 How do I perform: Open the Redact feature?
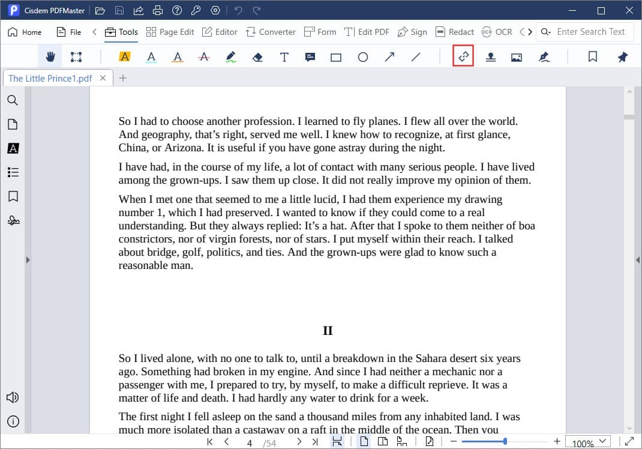[455, 31]
